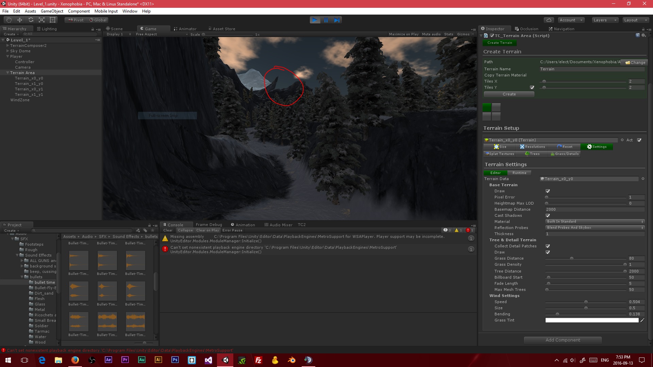
Task: Click the Pause button
Action: click(326, 20)
